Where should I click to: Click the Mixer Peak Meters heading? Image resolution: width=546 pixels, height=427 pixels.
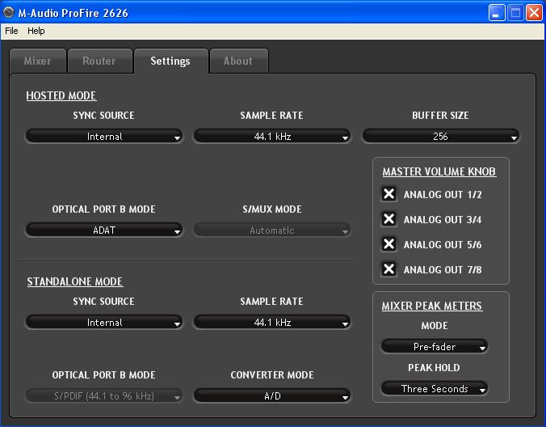(x=432, y=306)
